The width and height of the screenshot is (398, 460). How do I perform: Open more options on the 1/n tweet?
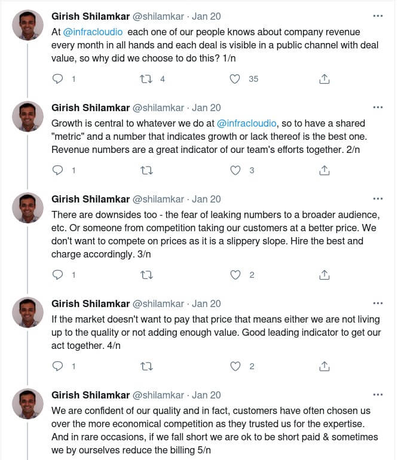(x=378, y=16)
